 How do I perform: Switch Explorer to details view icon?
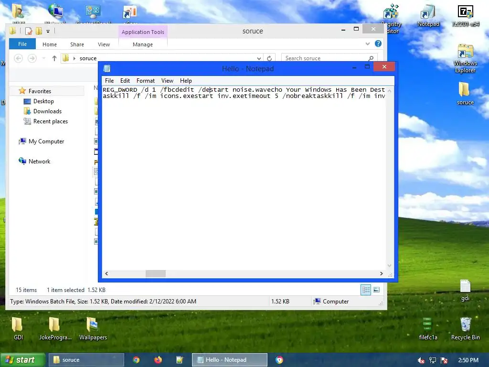(366, 290)
